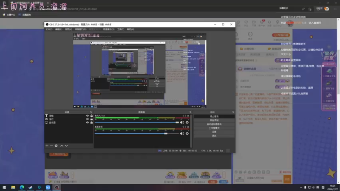The width and height of the screenshot is (340, 191).
Task: Open OBS 设置 settings button
Action: [214, 132]
